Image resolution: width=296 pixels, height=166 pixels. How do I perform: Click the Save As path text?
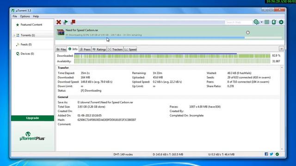click(x=105, y=102)
